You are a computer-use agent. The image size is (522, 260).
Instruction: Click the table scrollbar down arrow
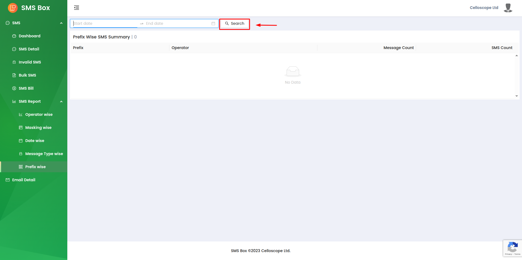pos(517,96)
